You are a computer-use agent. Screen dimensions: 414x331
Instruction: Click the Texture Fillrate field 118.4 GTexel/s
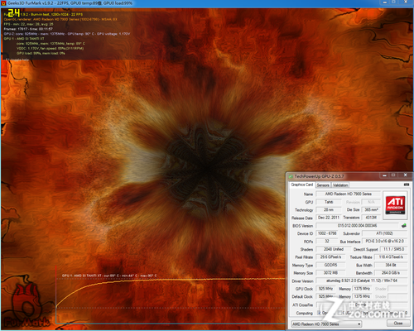[x=391, y=257]
